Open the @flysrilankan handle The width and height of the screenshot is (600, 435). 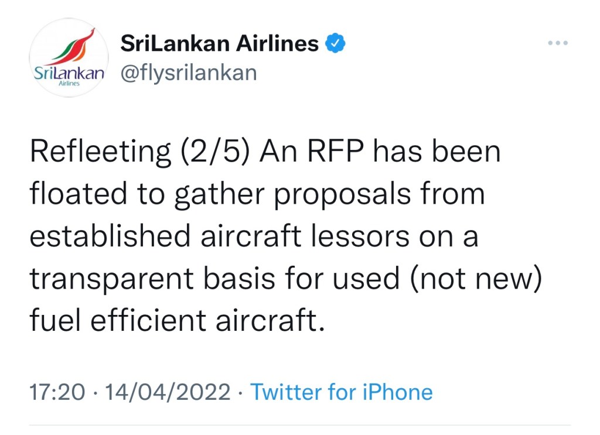coord(188,73)
